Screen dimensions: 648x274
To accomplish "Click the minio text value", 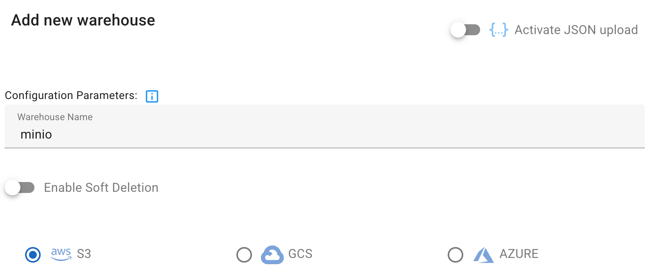I will [36, 134].
